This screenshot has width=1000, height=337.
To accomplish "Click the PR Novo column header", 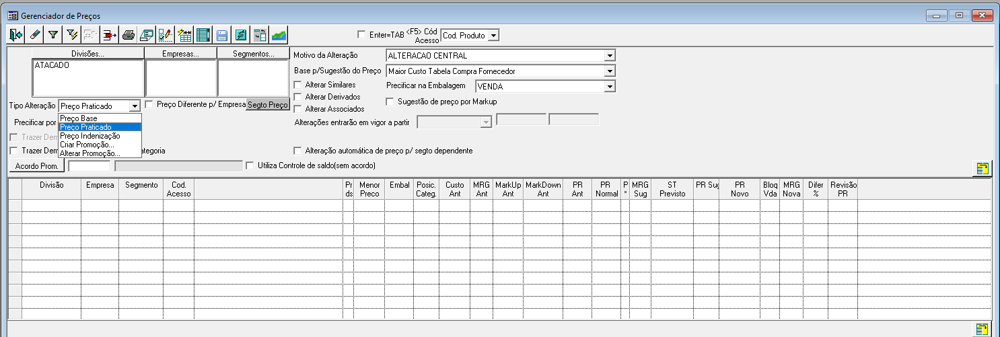I will (740, 189).
